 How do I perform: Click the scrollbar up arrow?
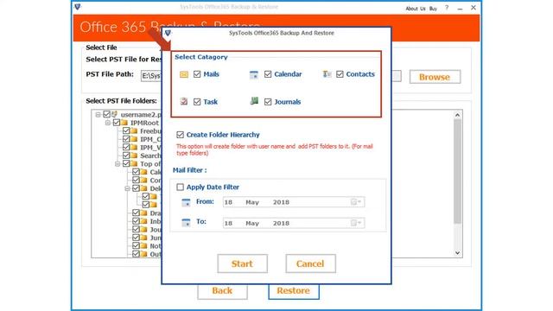tap(457, 115)
